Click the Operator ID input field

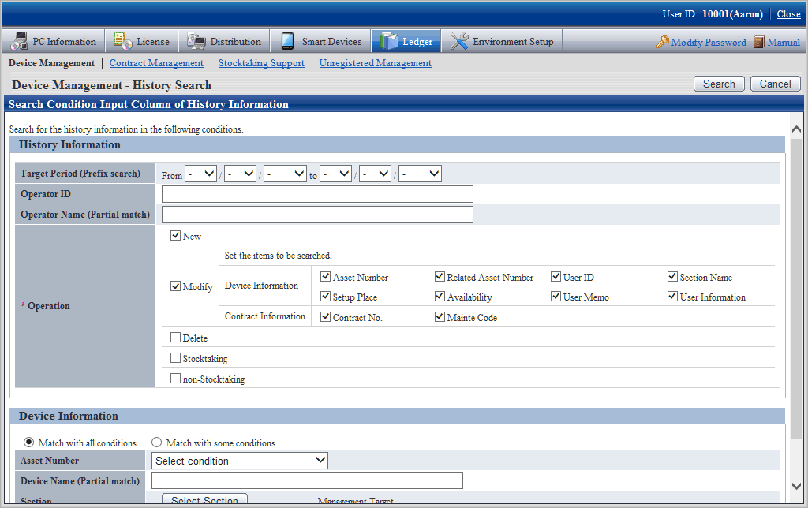click(x=317, y=194)
